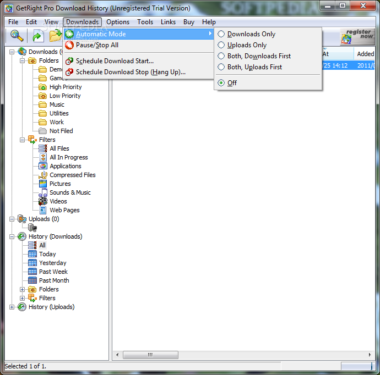The image size is (380, 375).
Task: Click the Today calendar icon
Action: [x=32, y=254]
